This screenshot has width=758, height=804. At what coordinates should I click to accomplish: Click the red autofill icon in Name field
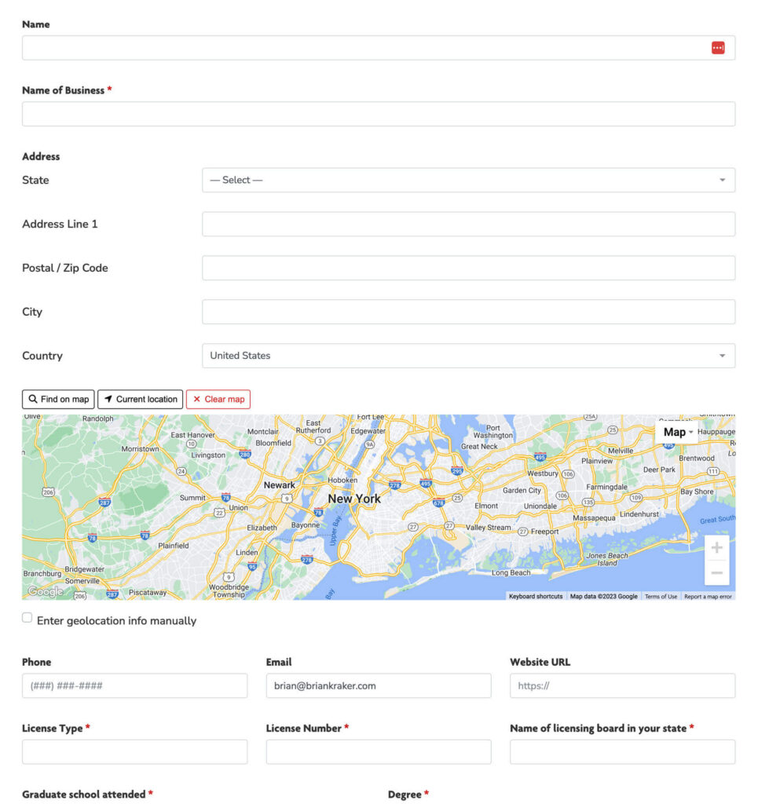tap(717, 47)
